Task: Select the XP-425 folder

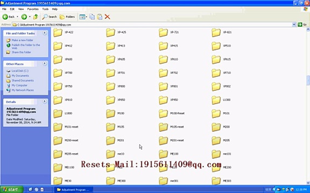Action: (116, 32)
